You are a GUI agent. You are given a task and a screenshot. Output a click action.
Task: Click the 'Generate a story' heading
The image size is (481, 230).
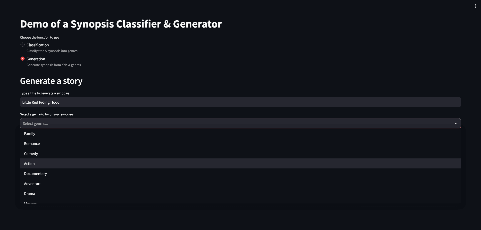tap(51, 81)
